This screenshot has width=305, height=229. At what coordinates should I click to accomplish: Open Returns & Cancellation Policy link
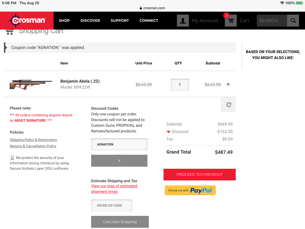33,146
